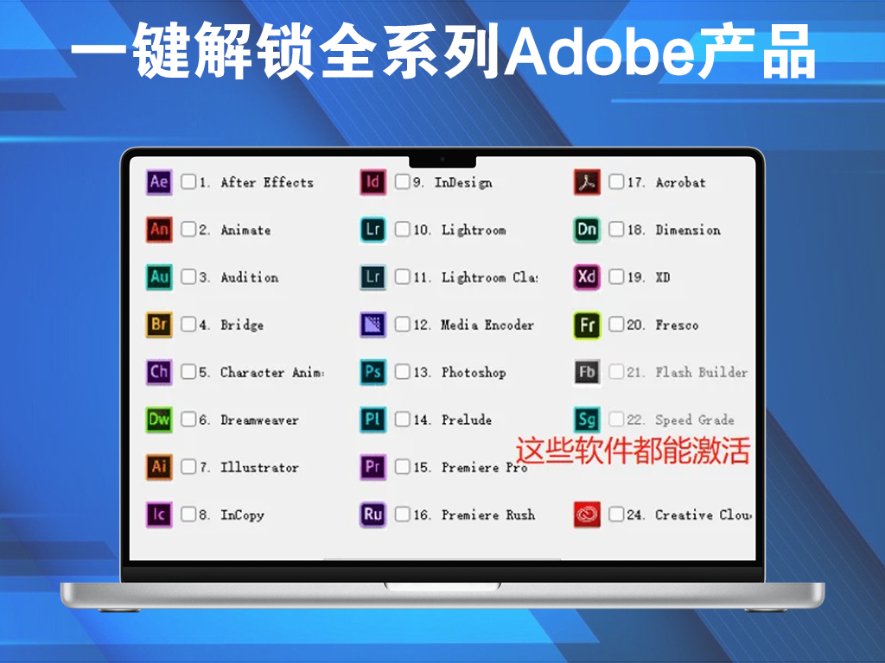885x663 pixels.
Task: Click the Media Encoder text label
Action: [487, 325]
